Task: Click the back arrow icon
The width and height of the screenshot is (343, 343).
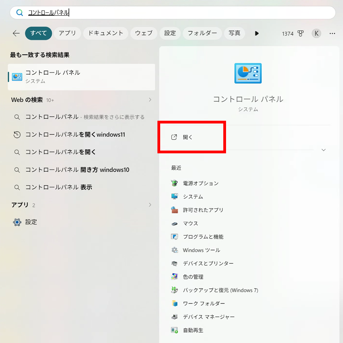Action: tap(16, 33)
